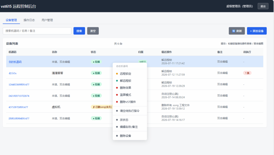Open the device link 437109726591477
Viewport: 274px width, 155px height.
(18, 107)
